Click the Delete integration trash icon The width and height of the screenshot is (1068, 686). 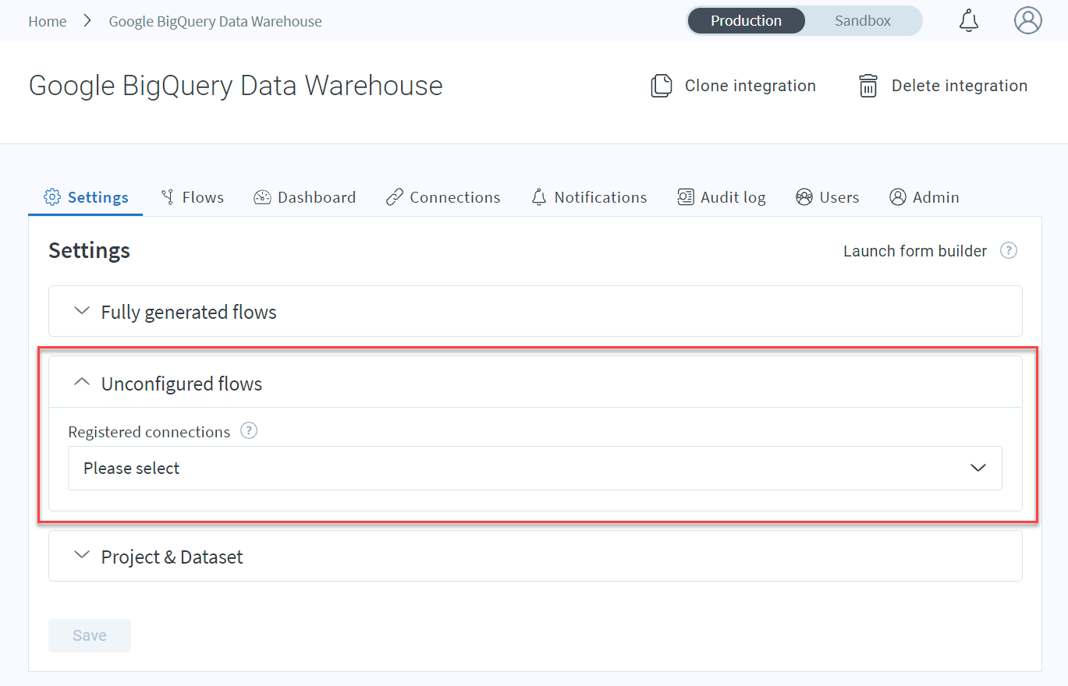[x=868, y=86]
